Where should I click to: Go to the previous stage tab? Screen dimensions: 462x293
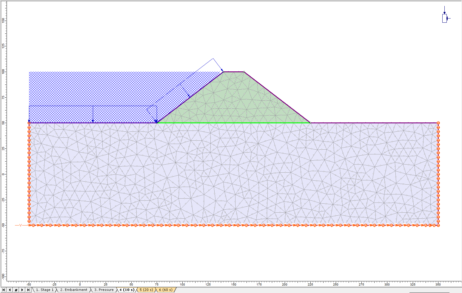pyautogui.click(x=10, y=290)
